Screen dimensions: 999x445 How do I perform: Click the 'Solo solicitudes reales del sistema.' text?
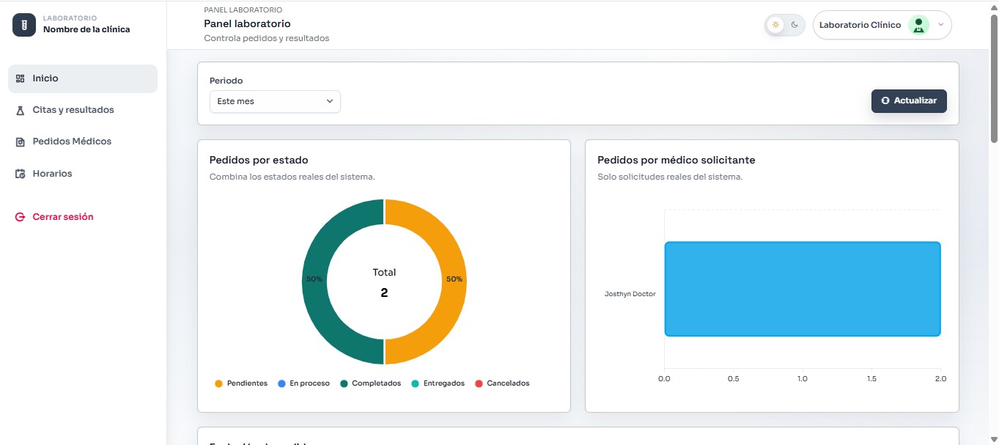point(670,177)
